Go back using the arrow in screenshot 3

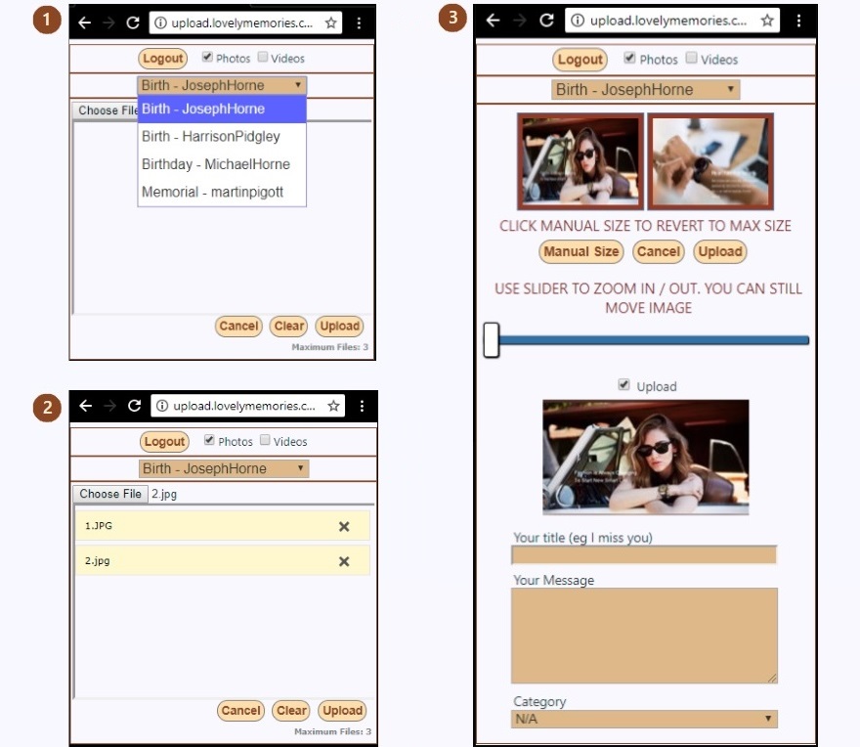coord(493,21)
